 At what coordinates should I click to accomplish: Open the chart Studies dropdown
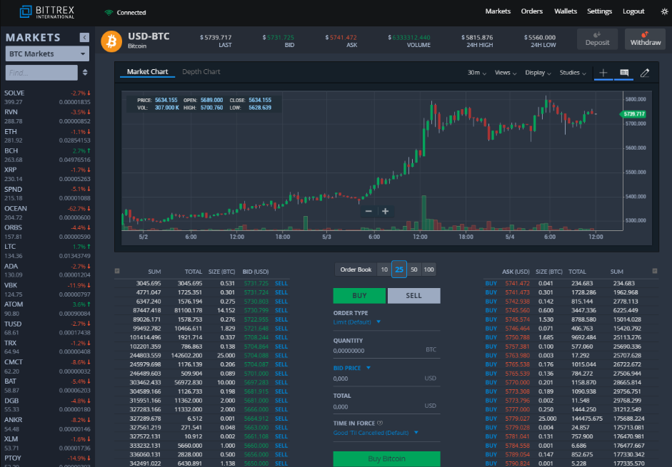(x=573, y=73)
